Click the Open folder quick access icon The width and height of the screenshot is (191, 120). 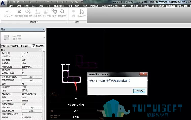(x=10, y=2)
